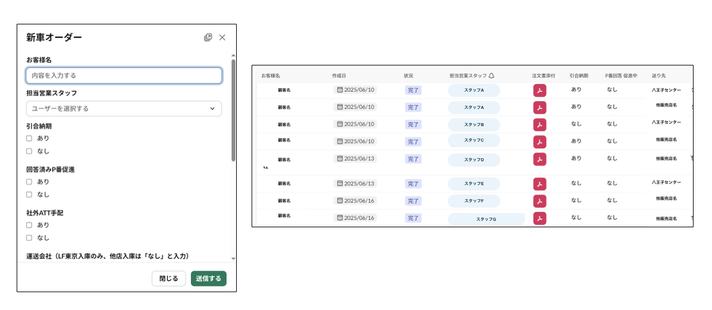Focus the お客様名 input field

[124, 76]
